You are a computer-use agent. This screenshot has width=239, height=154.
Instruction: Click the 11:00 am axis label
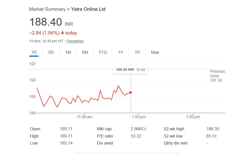pyautogui.click(x=85, y=117)
